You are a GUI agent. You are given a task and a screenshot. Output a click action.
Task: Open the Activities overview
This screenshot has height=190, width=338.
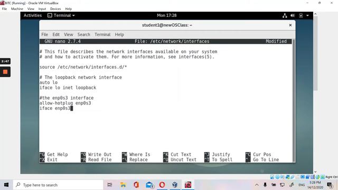tap(33, 15)
